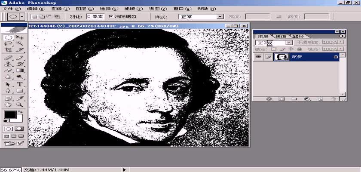Select the Lasso tool
This screenshot has width=361, height=172.
pos(8,43)
